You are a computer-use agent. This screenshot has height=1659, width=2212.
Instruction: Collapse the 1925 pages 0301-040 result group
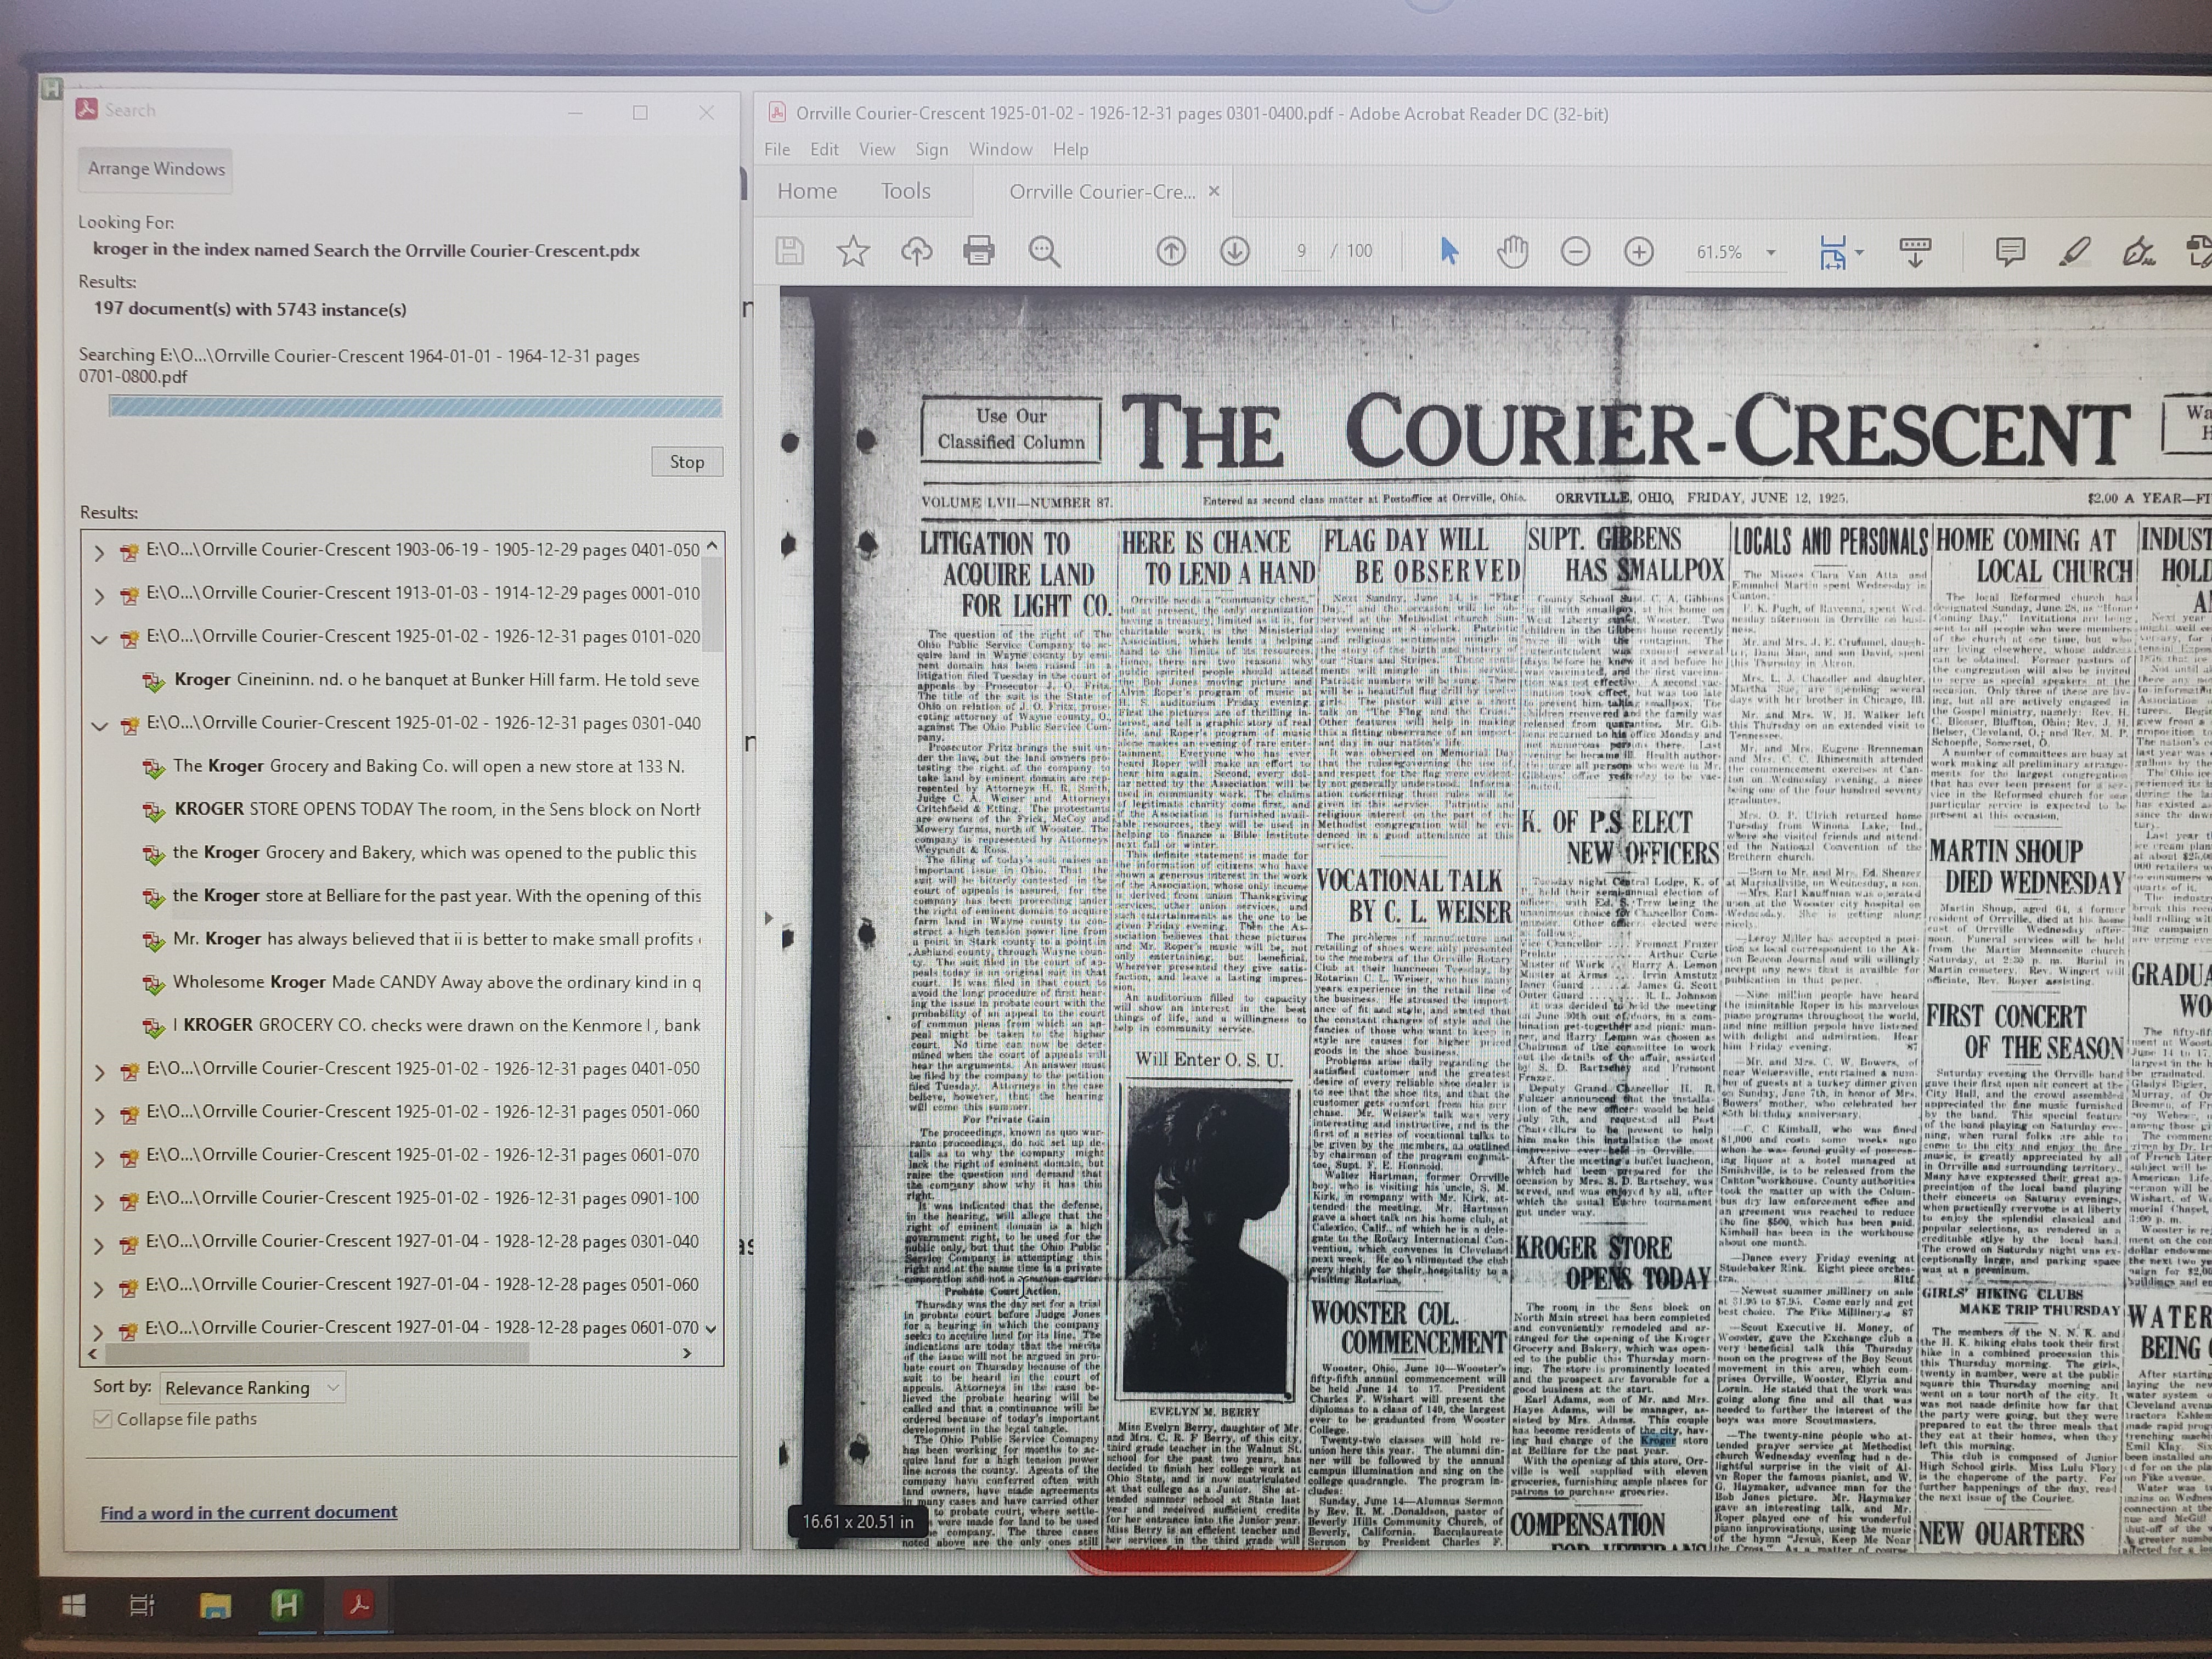pyautogui.click(x=99, y=725)
